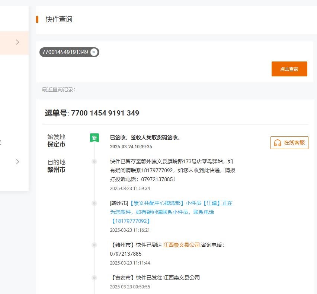The width and height of the screenshot is (317, 294).
Task: Click inside the tracking number input area
Action: tap(154, 62)
